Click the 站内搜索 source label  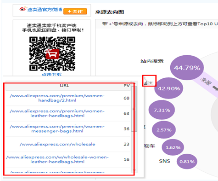152,61
